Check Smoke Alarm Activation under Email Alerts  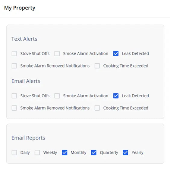tap(57, 96)
